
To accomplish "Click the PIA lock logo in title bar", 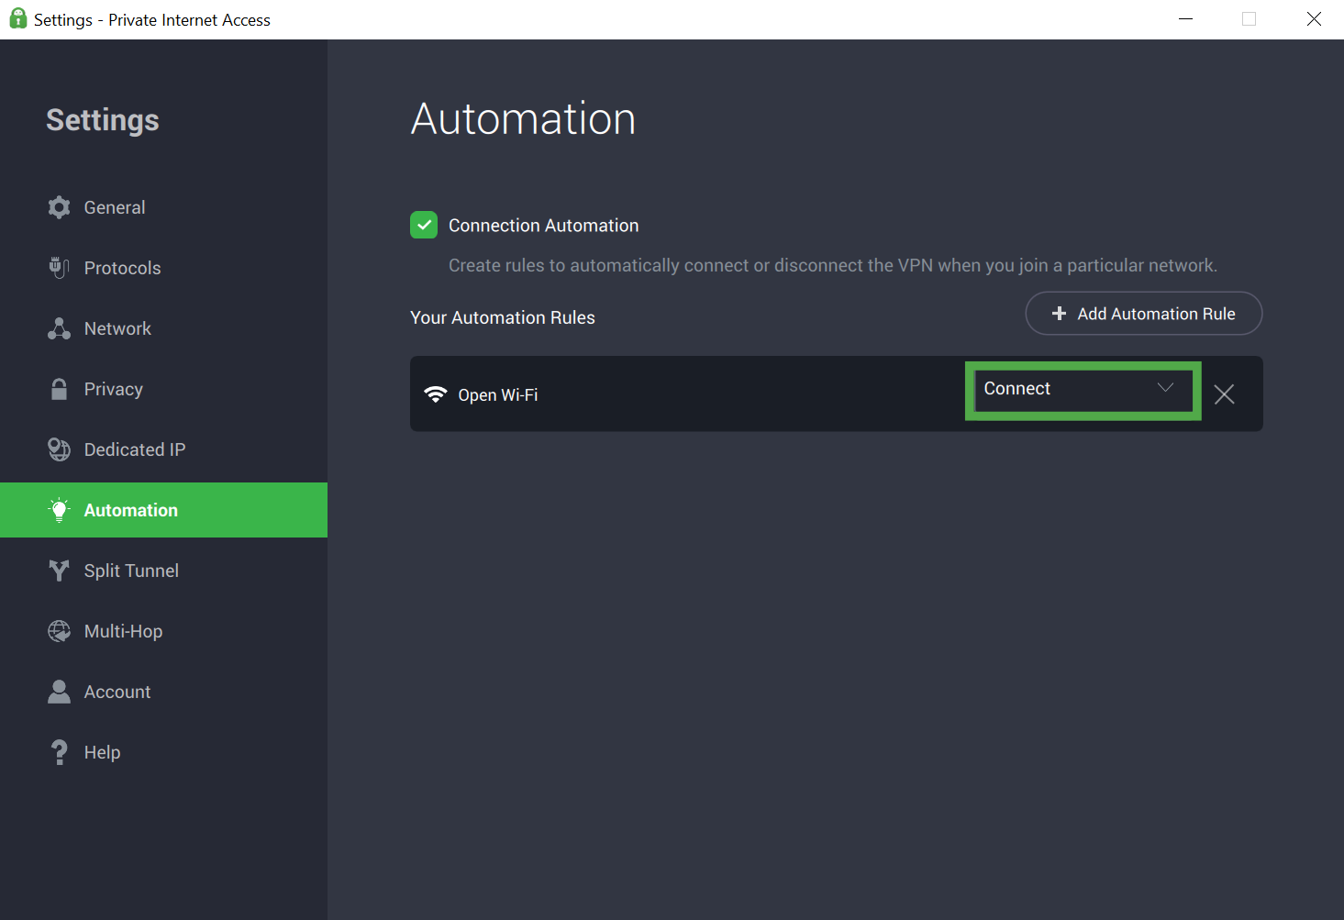I will click(17, 19).
